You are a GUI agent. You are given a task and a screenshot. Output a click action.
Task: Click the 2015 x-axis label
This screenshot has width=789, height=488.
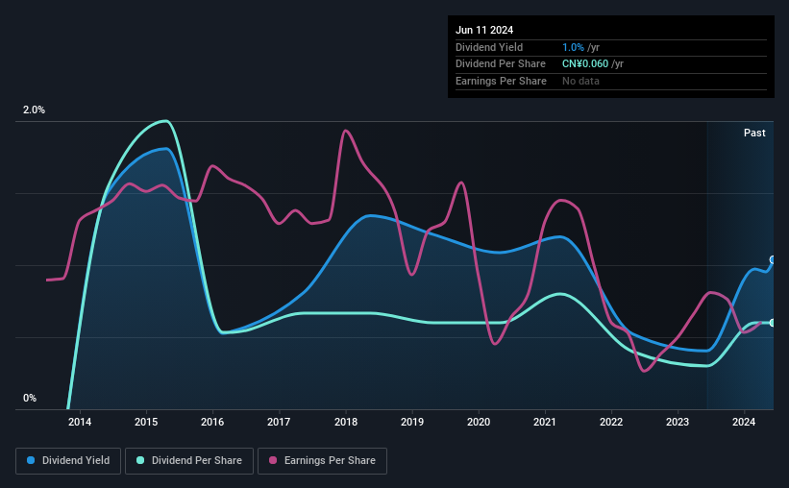146,422
